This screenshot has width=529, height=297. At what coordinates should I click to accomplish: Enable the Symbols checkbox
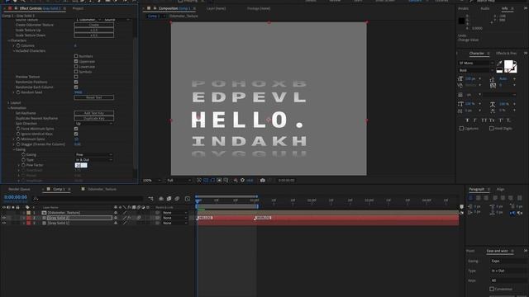pos(76,72)
